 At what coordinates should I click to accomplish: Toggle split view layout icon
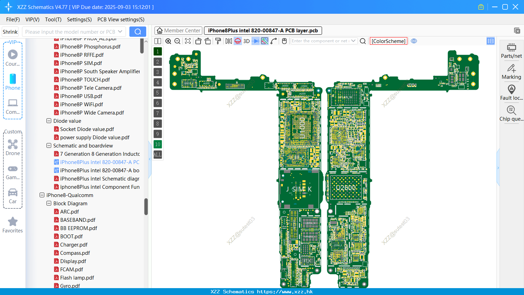158,41
